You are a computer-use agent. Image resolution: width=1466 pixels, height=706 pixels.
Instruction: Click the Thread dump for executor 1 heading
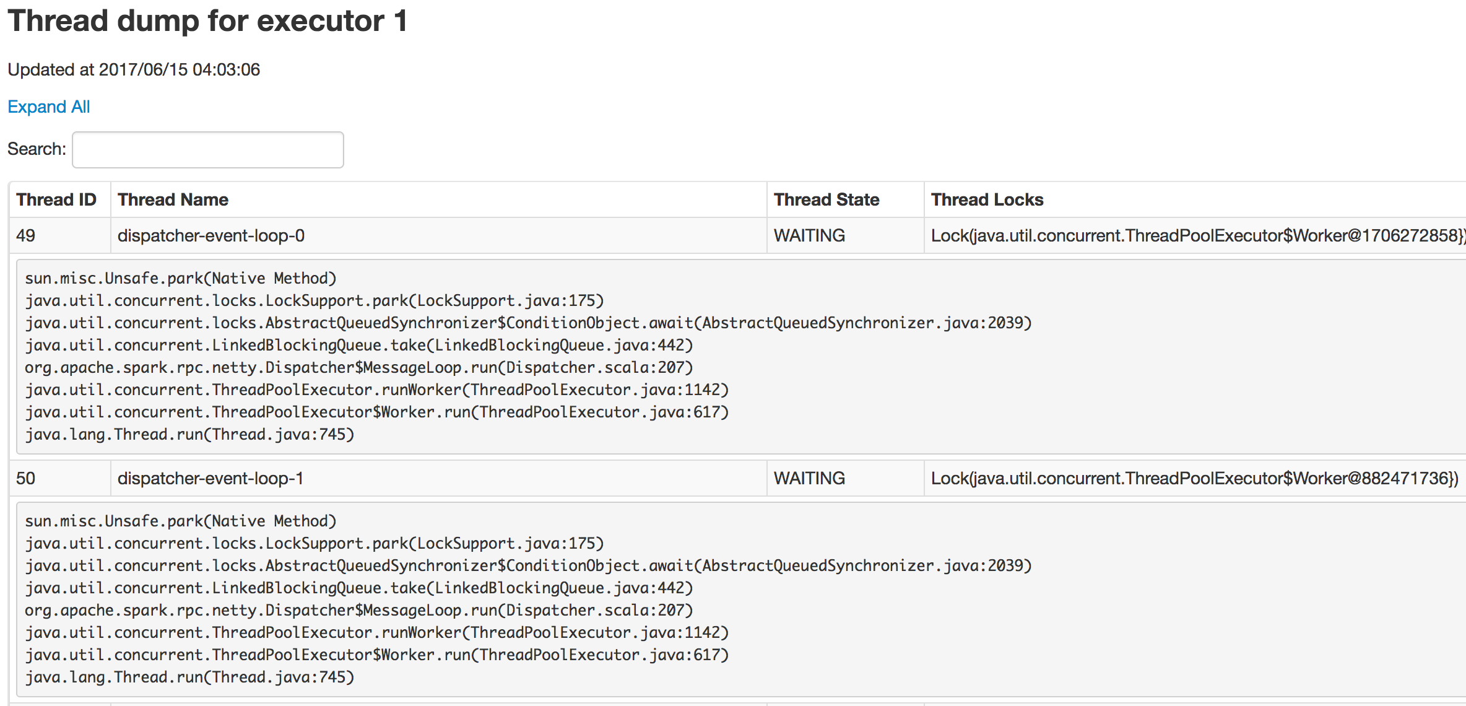pos(207,20)
